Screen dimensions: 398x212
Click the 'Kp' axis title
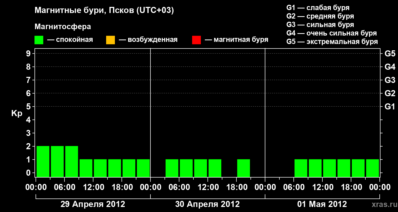pos(17,114)
